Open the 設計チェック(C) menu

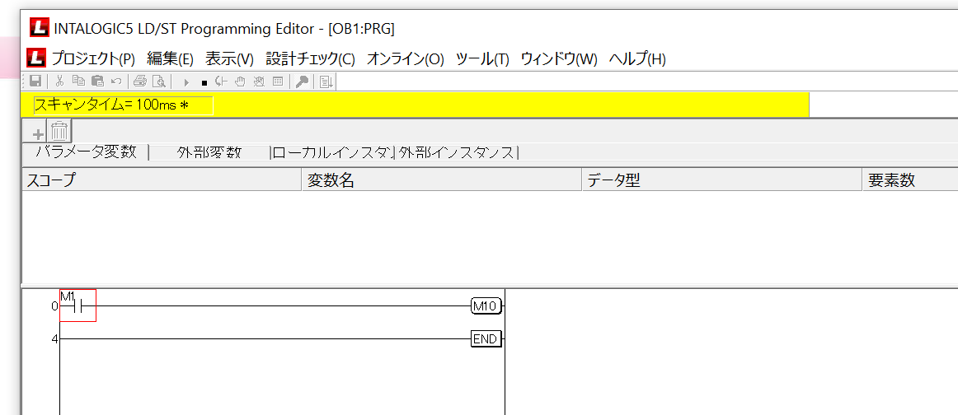[310, 58]
